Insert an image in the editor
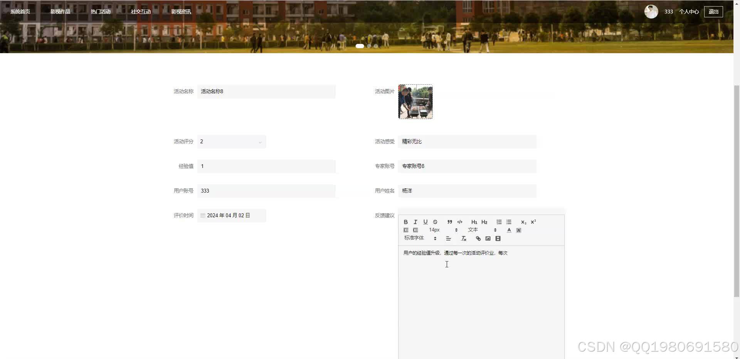This screenshot has height=359, width=740. [488, 238]
